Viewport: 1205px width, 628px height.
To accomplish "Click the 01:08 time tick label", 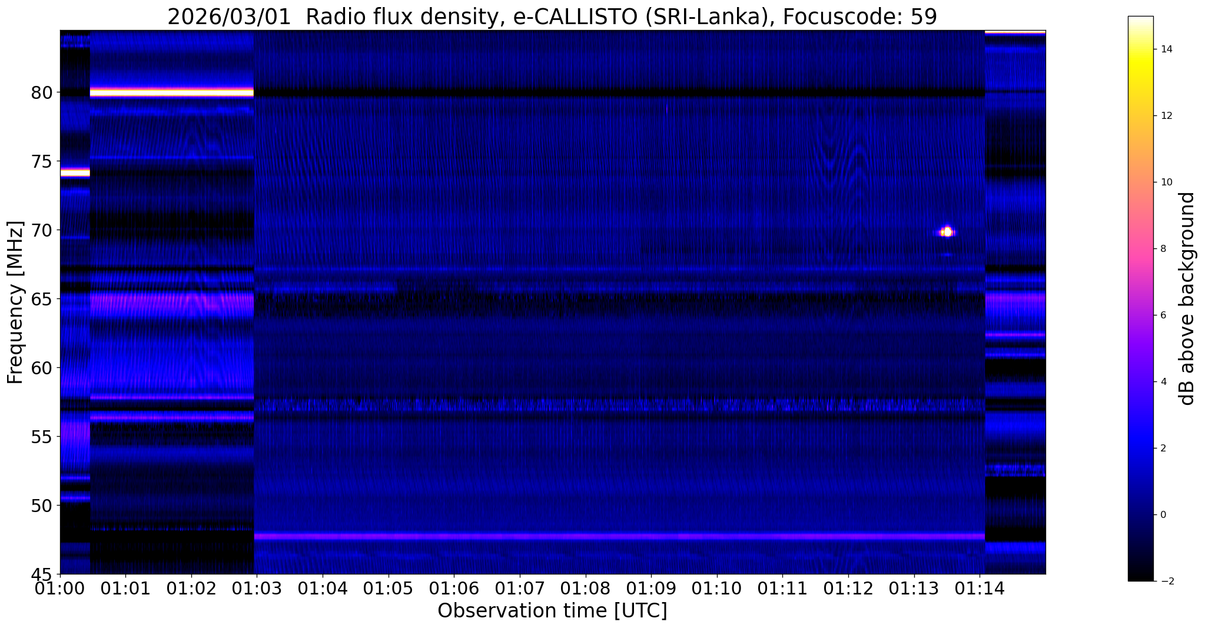I will point(585,588).
